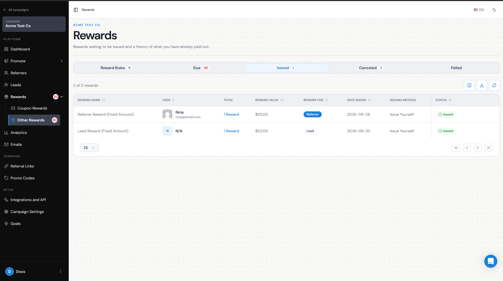This screenshot has width=503, height=281.
Task: Open Nina's 1 Reward link
Action: click(231, 114)
